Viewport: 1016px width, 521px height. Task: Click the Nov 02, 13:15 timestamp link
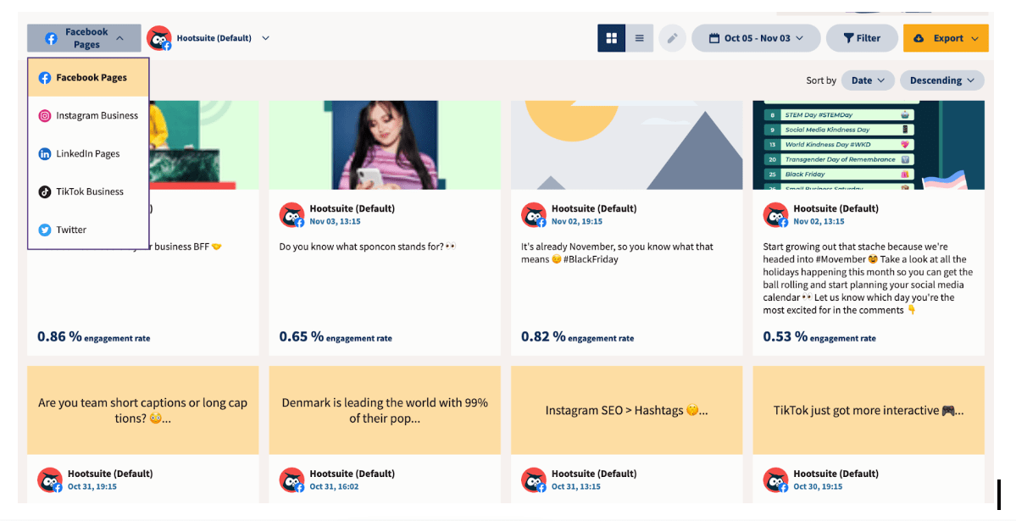(x=819, y=222)
